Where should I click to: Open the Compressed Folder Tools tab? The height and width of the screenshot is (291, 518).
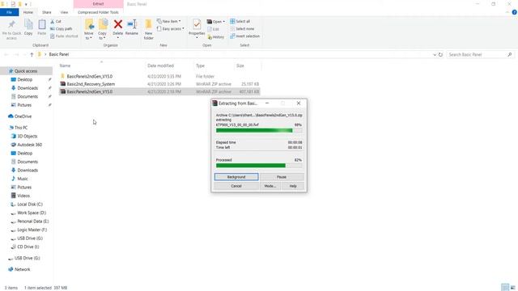click(98, 12)
